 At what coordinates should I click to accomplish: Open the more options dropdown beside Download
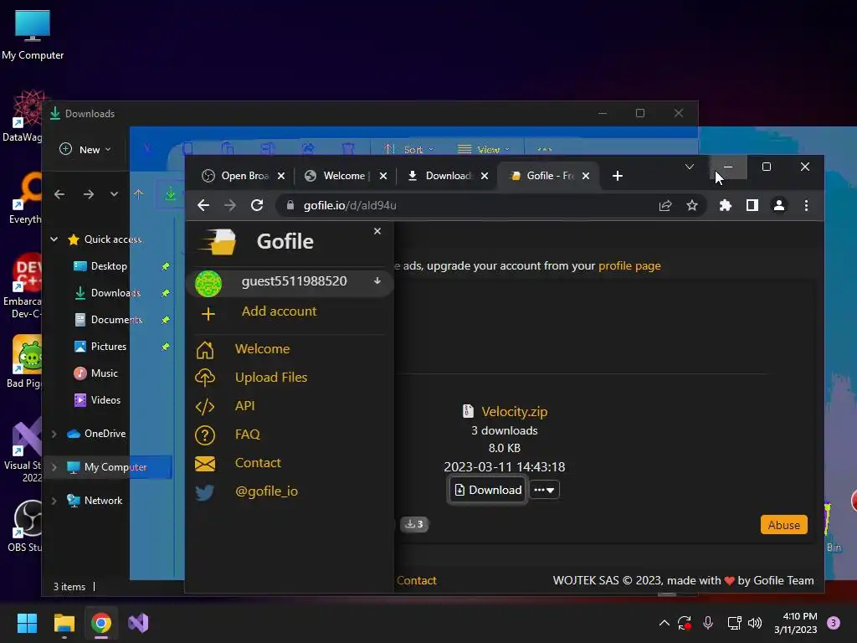pyautogui.click(x=544, y=490)
